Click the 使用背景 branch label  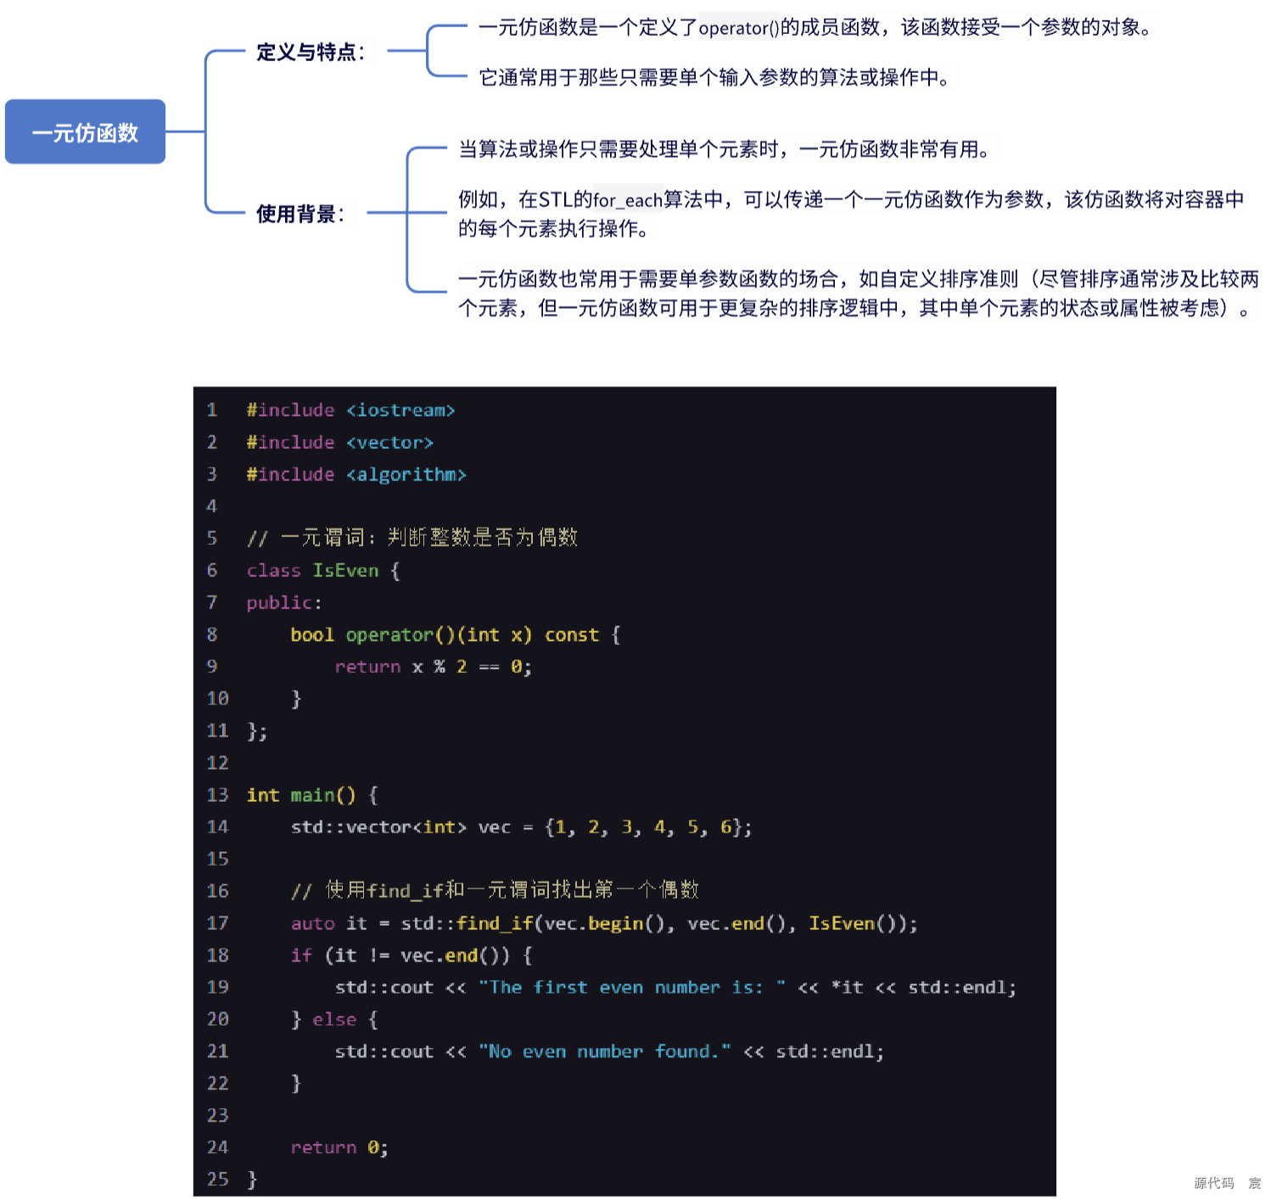pos(301,215)
